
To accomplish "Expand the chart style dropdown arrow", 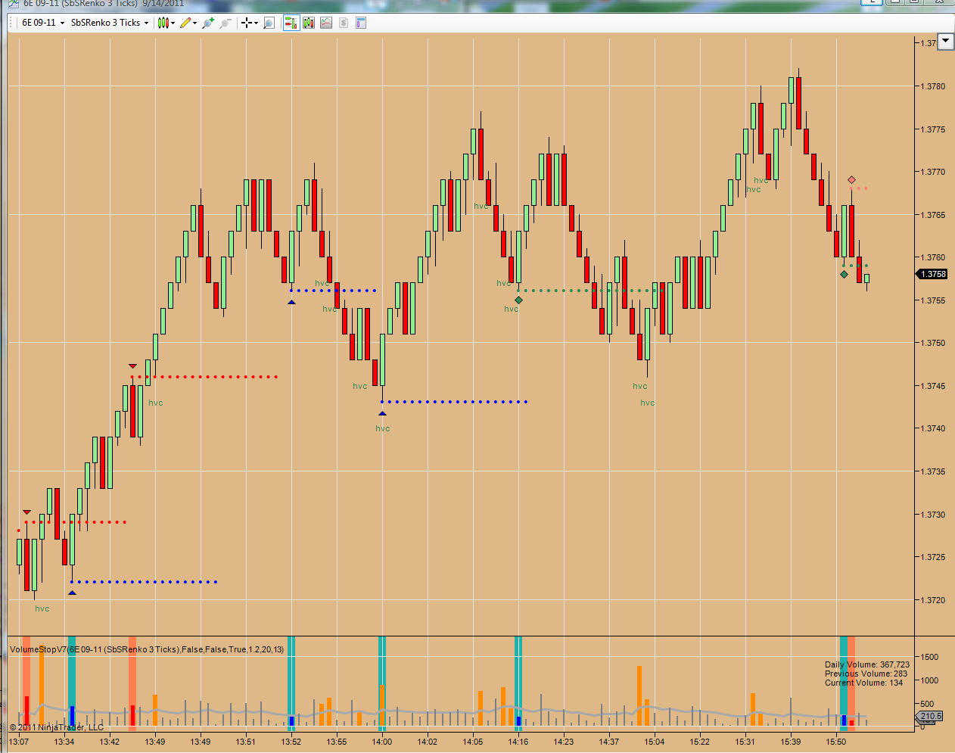I will (x=173, y=23).
